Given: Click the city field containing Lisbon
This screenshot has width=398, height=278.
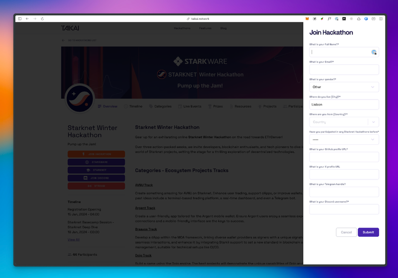Looking at the screenshot, I should point(344,104).
